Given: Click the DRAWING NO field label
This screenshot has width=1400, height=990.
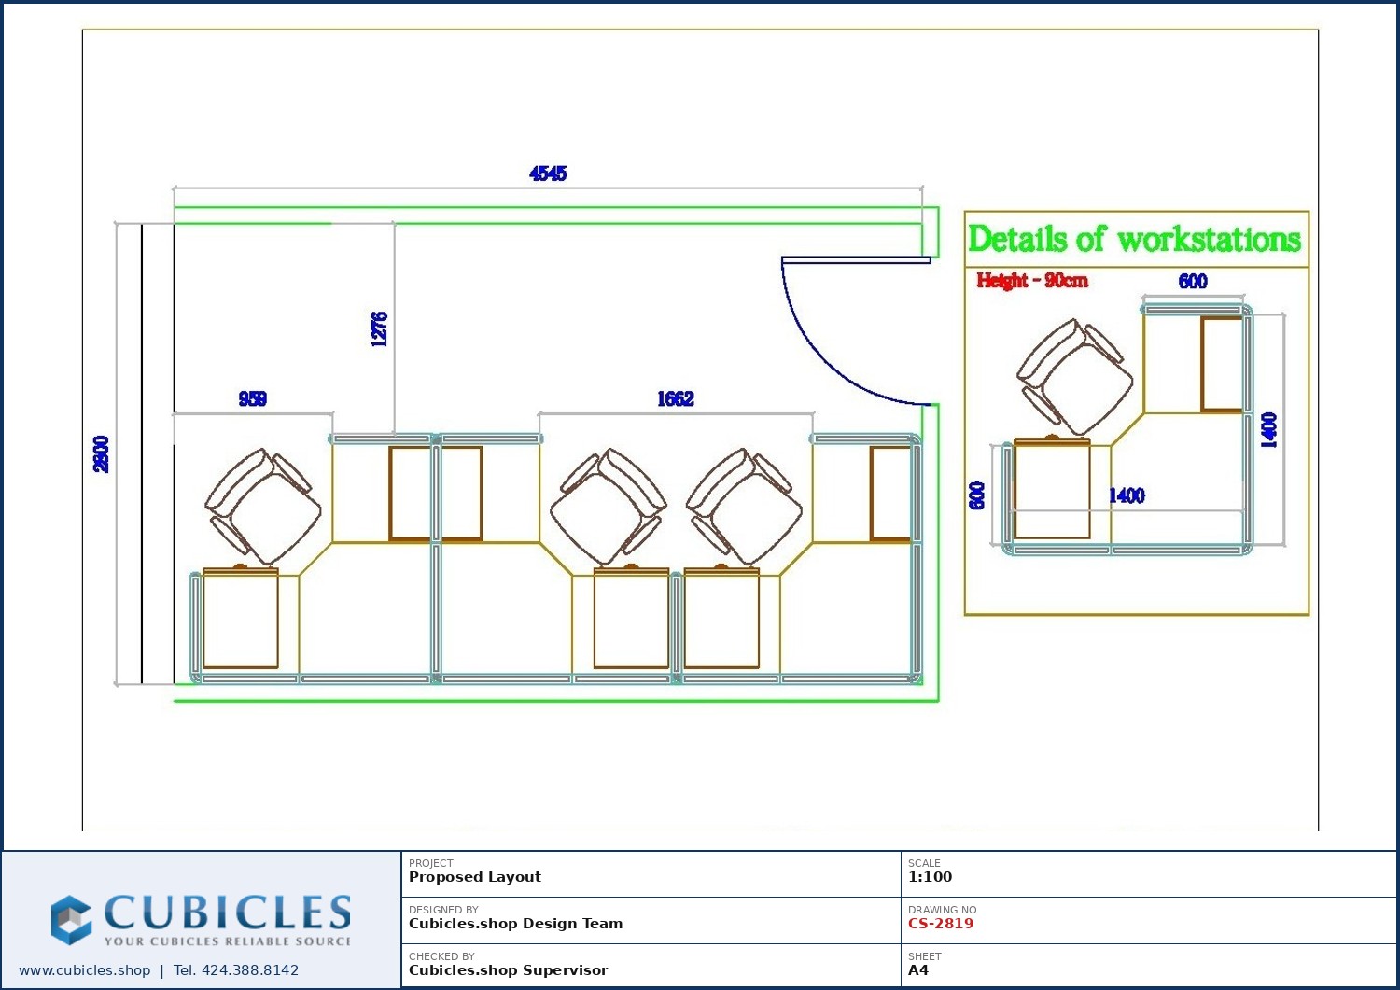Looking at the screenshot, I should (942, 910).
